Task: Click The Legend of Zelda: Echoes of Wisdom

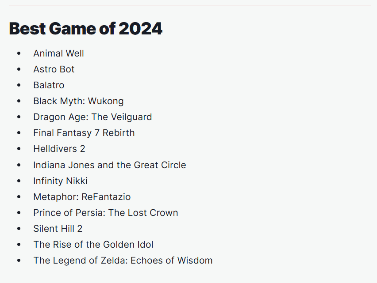Action: (123, 260)
